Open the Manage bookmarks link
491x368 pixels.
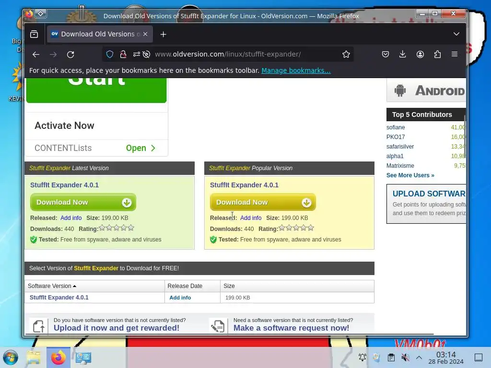[x=296, y=70]
